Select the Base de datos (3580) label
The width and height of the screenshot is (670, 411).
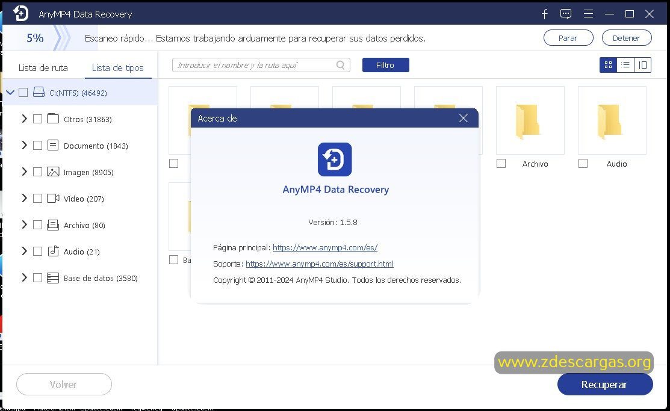(x=101, y=278)
